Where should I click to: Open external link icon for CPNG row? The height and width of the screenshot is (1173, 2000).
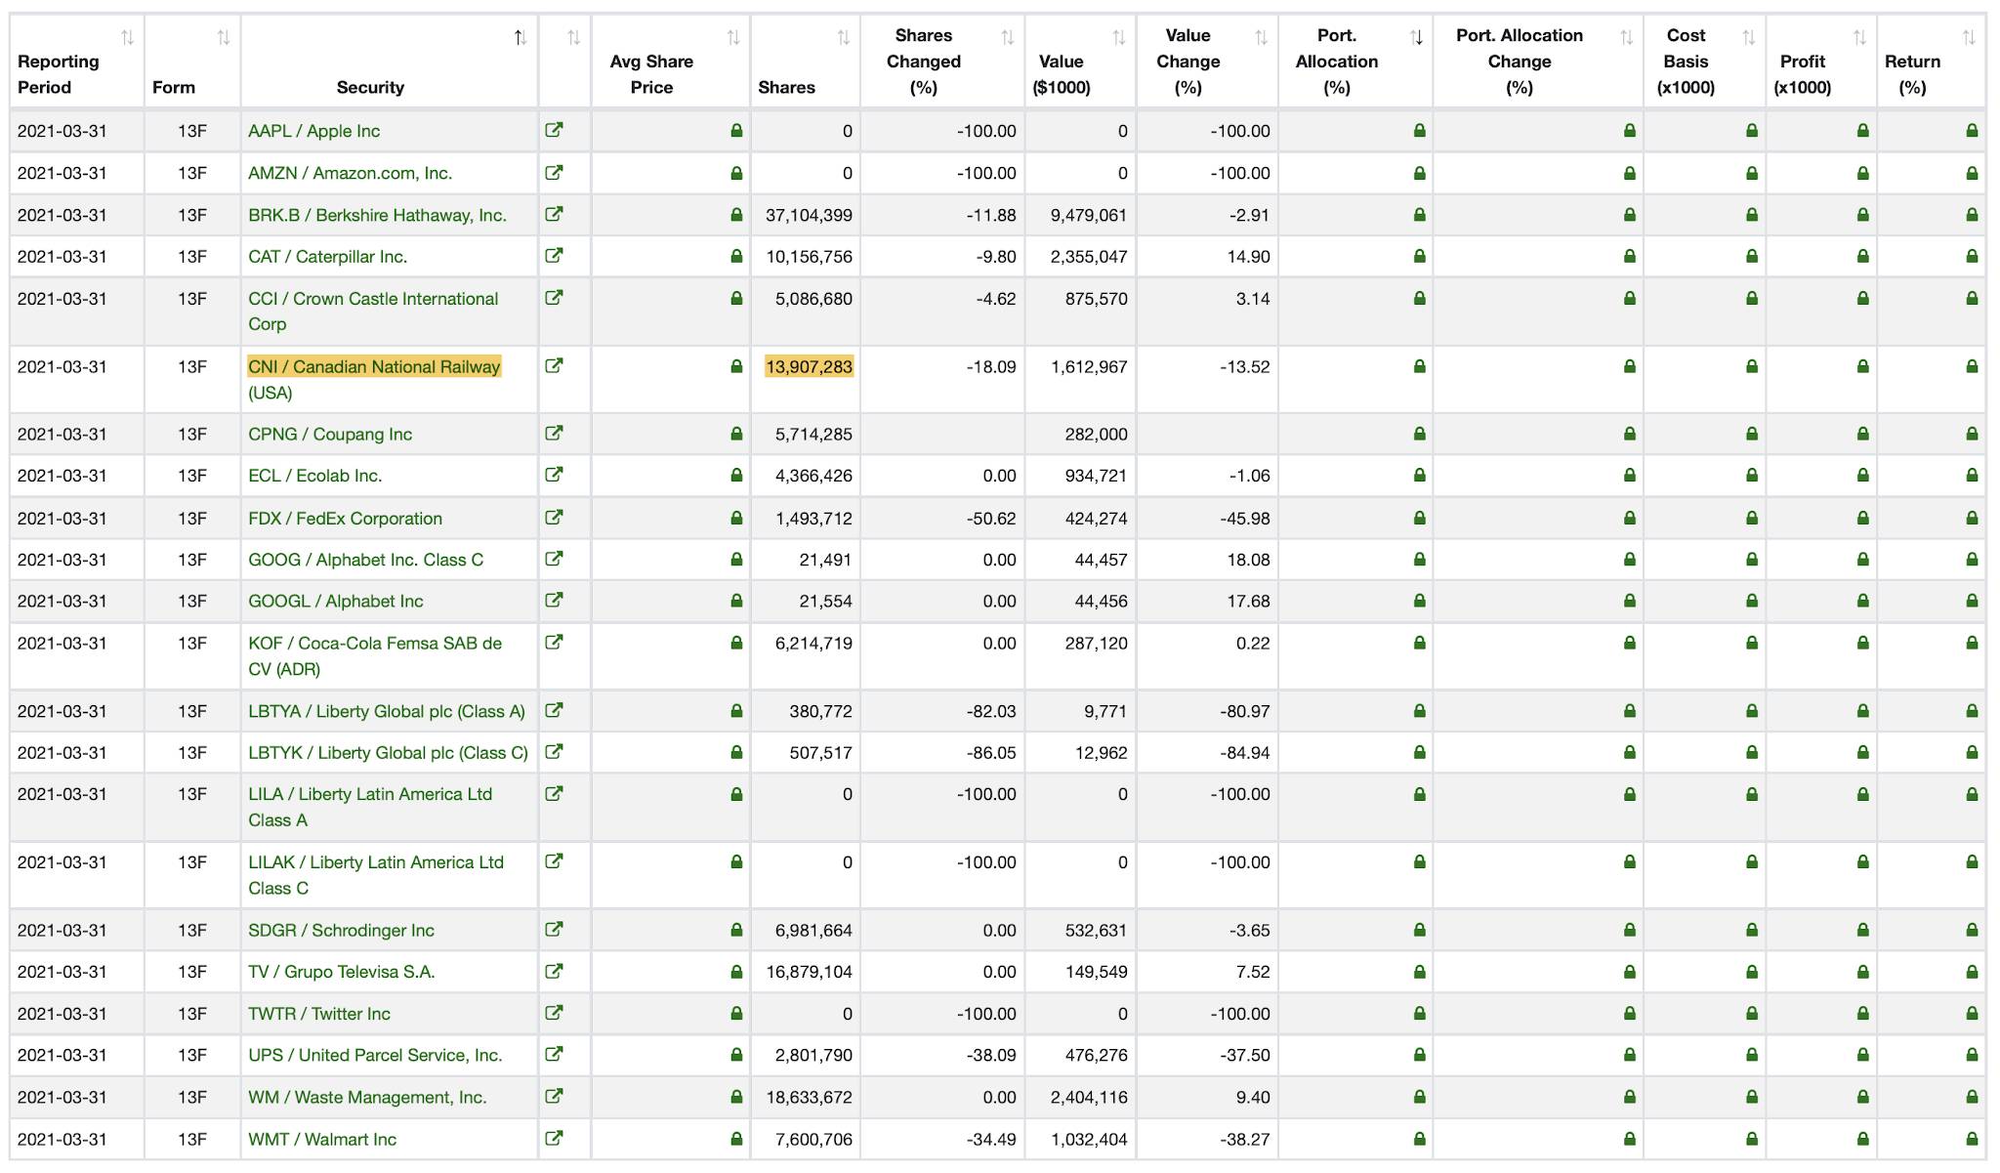point(554,433)
